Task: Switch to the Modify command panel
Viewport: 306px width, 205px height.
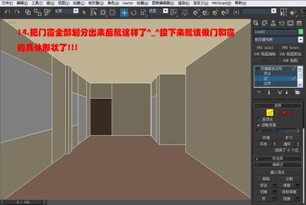Action: click(264, 23)
